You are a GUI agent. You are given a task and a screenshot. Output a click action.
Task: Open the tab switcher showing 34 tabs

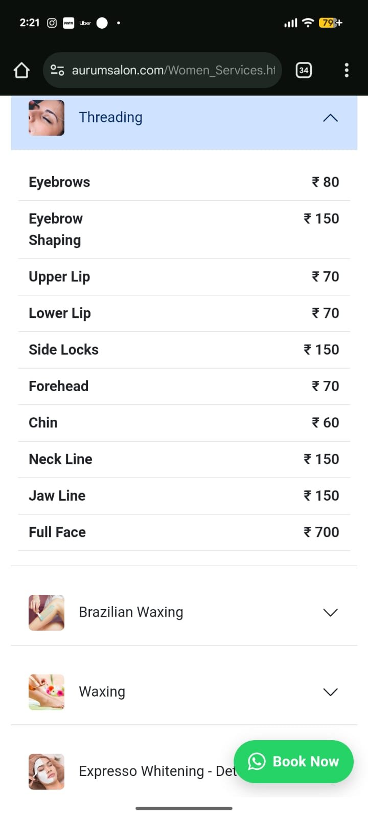pos(304,70)
